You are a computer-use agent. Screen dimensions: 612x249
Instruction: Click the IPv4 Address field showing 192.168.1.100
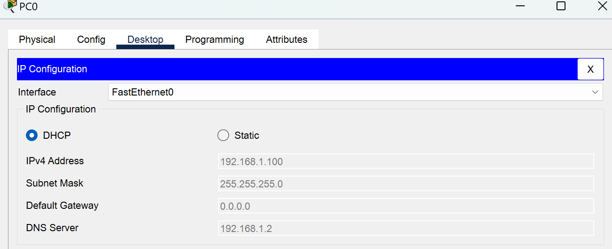pos(406,161)
